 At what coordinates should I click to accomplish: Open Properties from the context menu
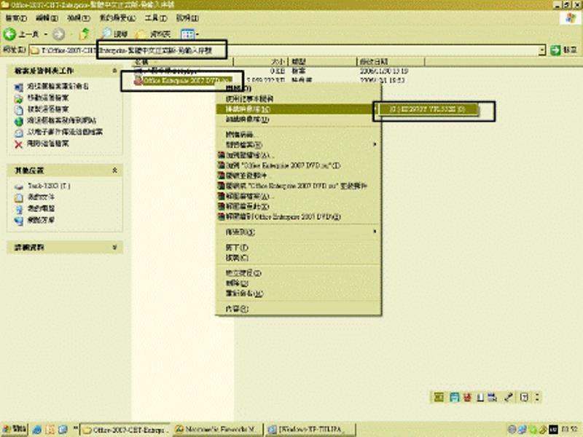click(x=299, y=309)
